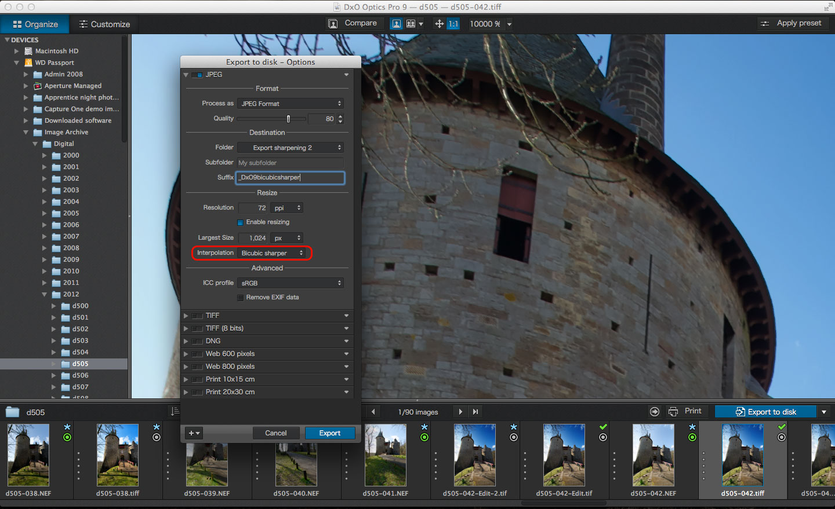This screenshot has height=509, width=835.
Task: Click the Export button
Action: coord(329,433)
